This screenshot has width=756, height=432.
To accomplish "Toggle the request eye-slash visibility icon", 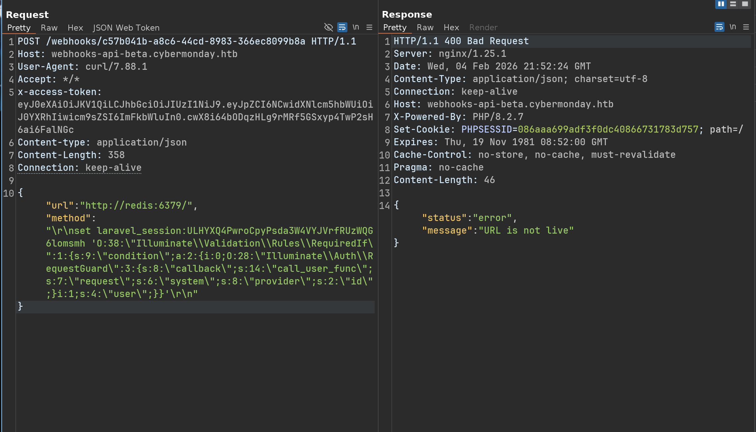I will point(328,27).
